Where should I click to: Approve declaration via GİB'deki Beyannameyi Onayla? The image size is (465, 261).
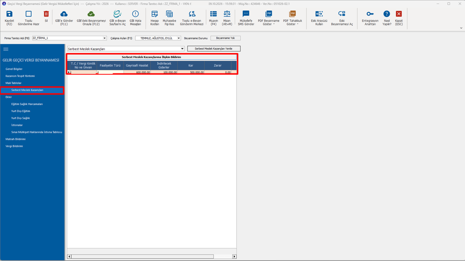pyautogui.click(x=91, y=18)
